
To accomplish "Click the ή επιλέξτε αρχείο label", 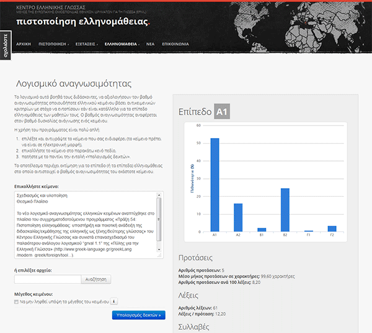I will [33, 270].
